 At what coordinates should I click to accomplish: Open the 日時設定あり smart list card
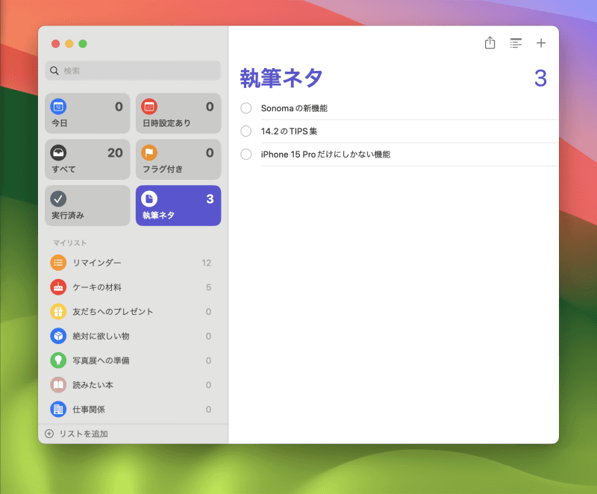click(x=178, y=113)
